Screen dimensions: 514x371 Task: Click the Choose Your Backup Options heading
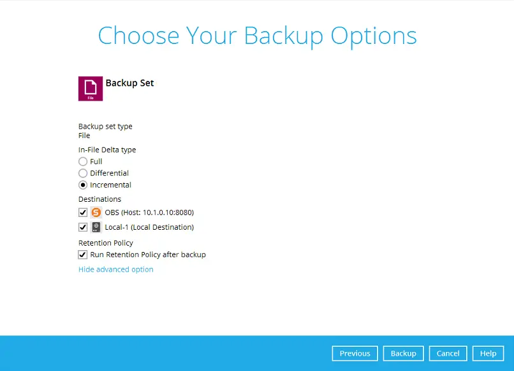pyautogui.click(x=257, y=36)
